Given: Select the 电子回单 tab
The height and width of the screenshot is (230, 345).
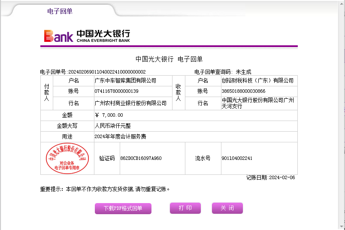Looking at the screenshot, I should tap(60, 11).
